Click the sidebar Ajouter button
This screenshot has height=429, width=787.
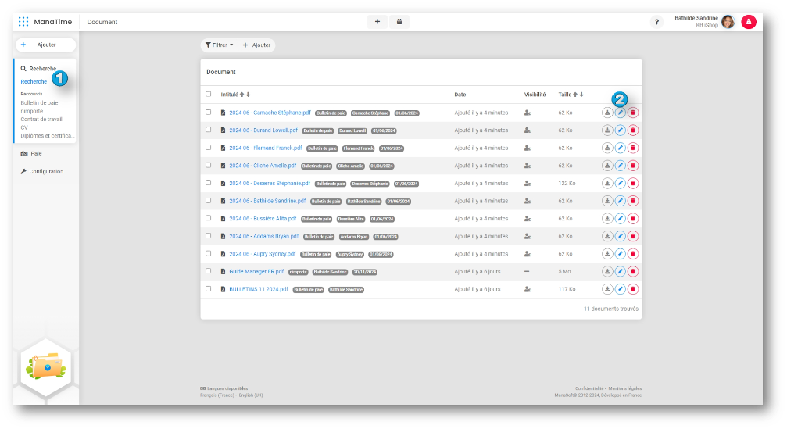[45, 45]
